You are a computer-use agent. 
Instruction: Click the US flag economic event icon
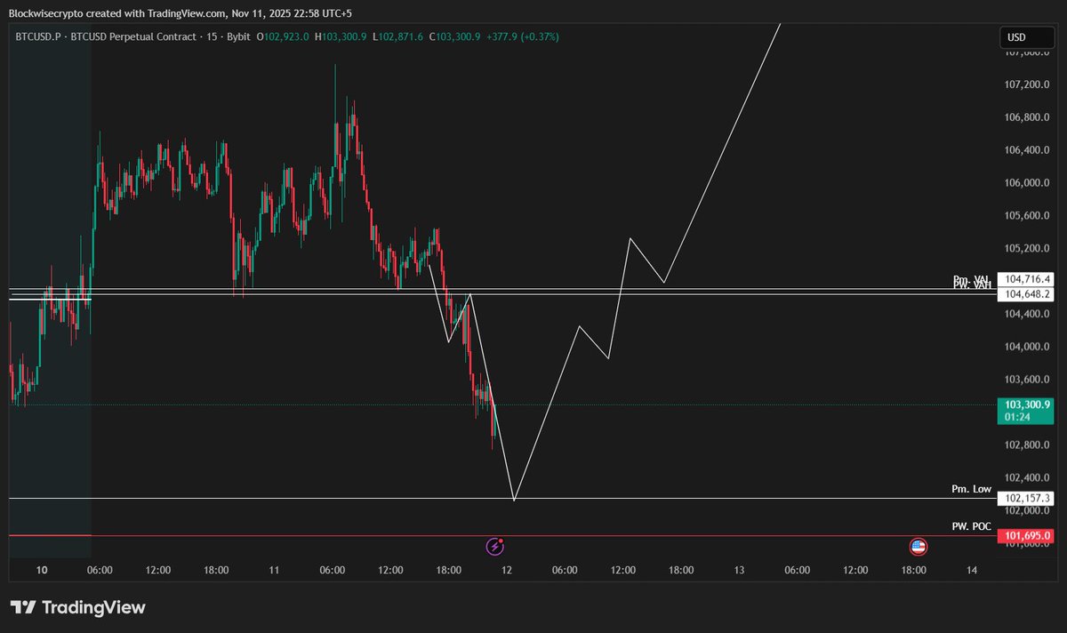click(918, 546)
